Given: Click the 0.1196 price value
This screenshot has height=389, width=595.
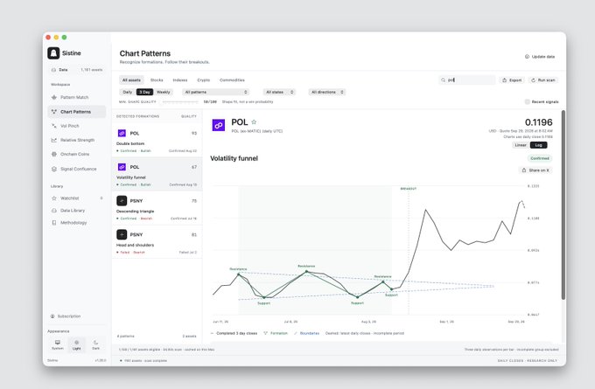Looking at the screenshot, I should click(x=538, y=122).
